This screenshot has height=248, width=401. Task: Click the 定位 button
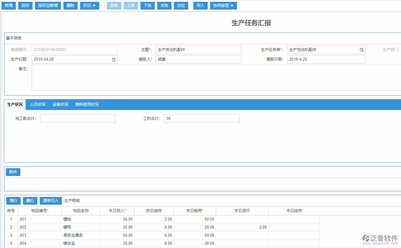pyautogui.click(x=181, y=6)
